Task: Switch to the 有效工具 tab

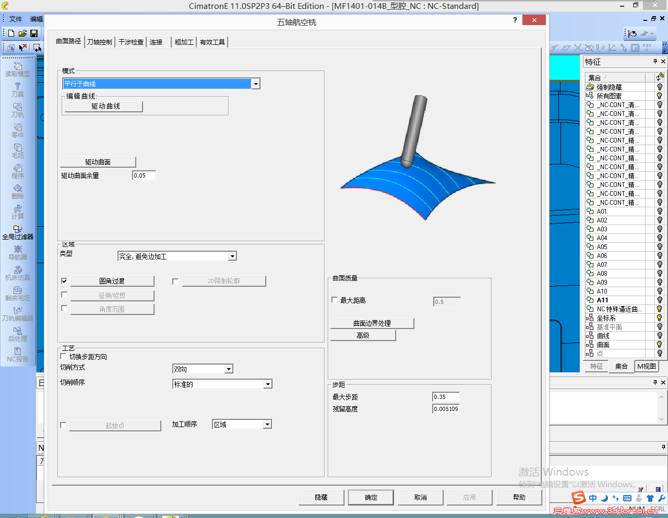Action: [x=212, y=42]
